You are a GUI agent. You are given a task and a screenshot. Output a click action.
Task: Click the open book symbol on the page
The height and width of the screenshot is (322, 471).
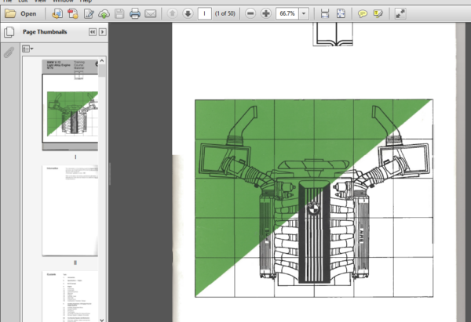333,34
